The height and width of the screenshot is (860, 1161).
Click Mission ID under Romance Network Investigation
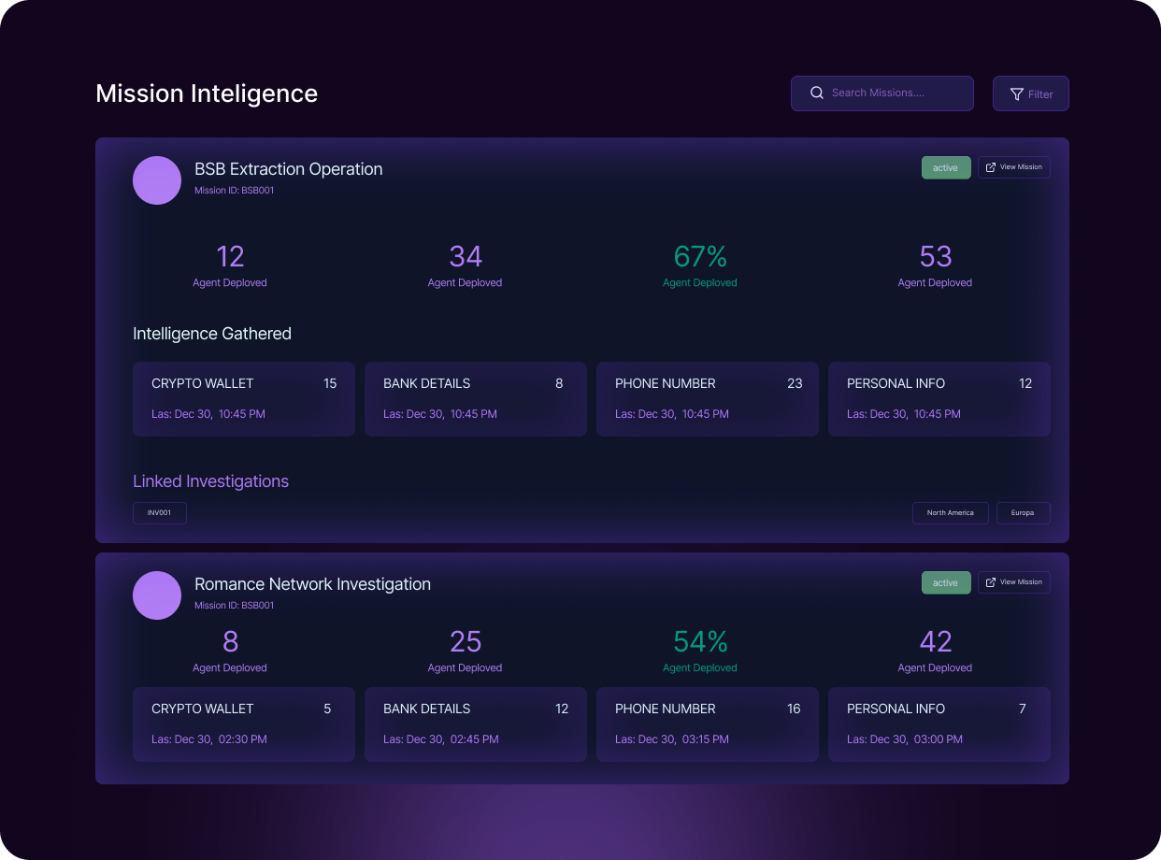[x=235, y=606]
